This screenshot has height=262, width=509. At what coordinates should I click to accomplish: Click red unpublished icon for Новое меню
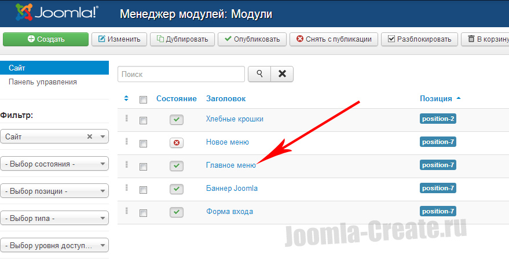[x=176, y=143]
